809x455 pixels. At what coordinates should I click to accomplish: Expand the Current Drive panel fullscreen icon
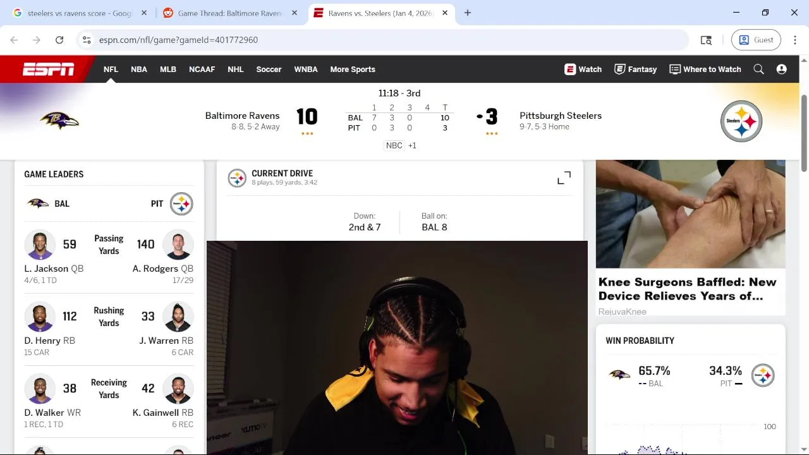pos(564,178)
